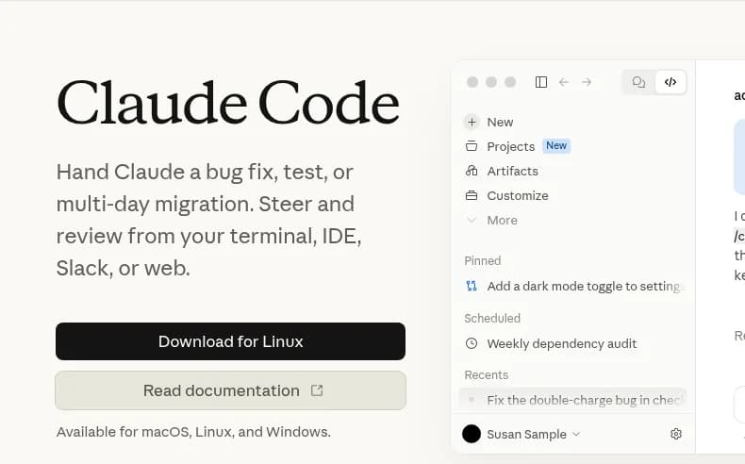Go forward with the right arrow icon
Image resolution: width=745 pixels, height=464 pixels.
(587, 82)
